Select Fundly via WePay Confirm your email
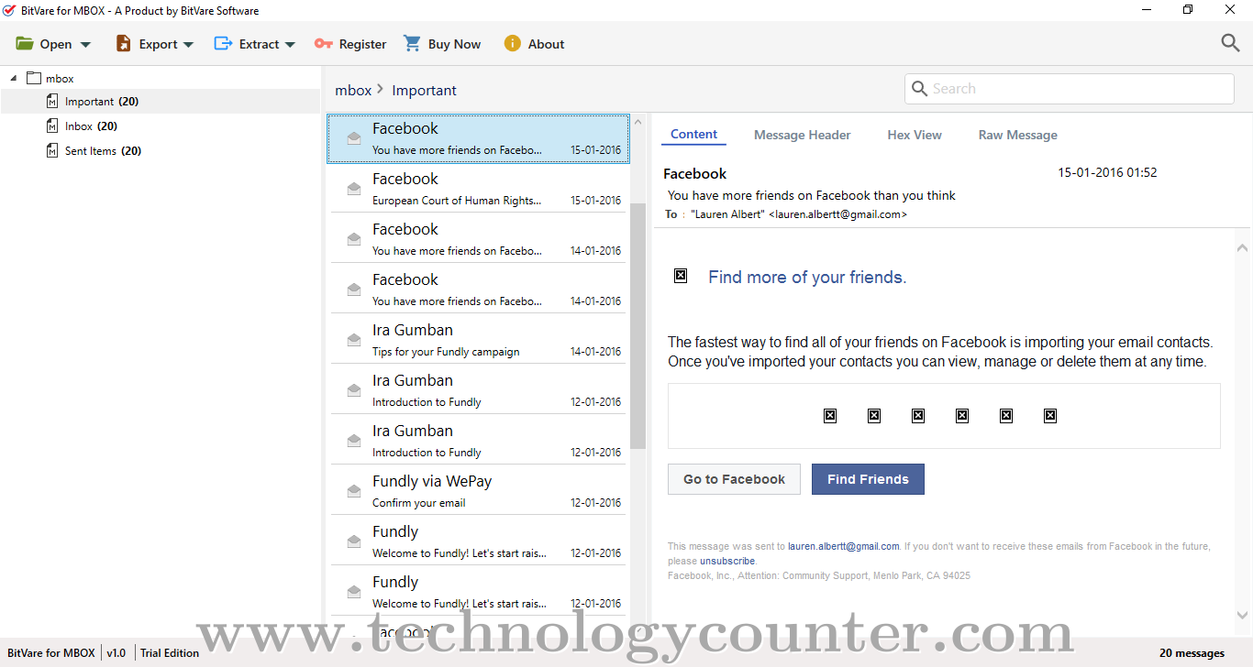This screenshot has height=667, width=1253. click(478, 491)
